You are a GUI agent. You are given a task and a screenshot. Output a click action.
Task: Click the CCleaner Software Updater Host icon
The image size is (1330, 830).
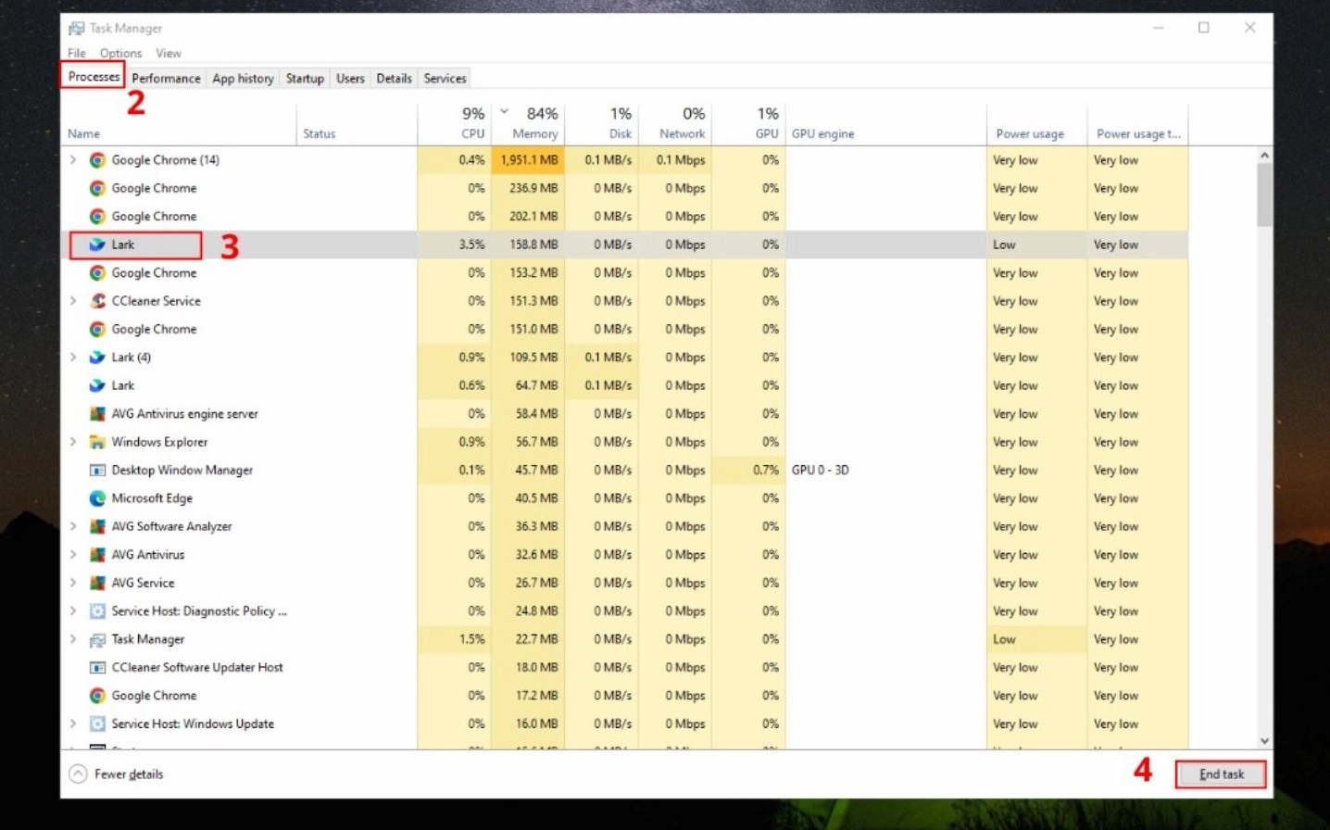96,667
